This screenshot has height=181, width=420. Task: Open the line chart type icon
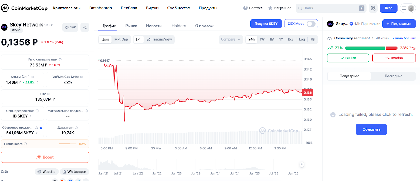pyautogui.click(x=138, y=39)
